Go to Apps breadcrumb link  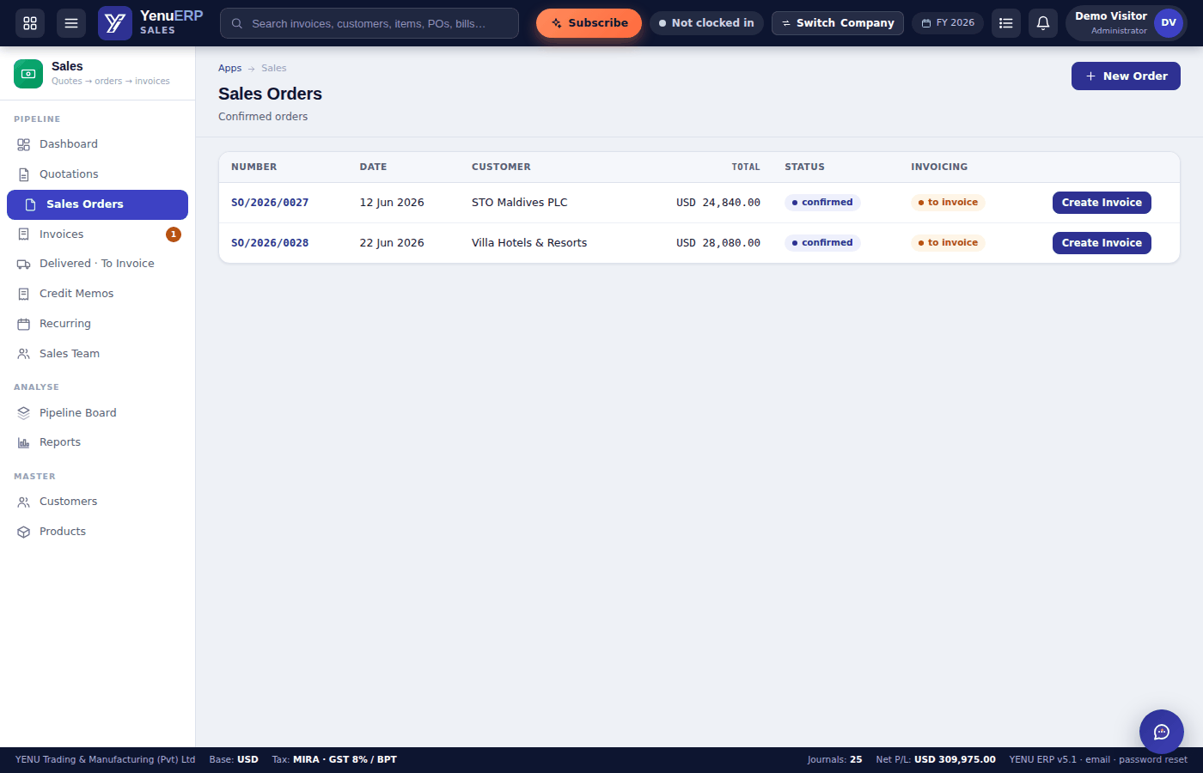(x=229, y=68)
